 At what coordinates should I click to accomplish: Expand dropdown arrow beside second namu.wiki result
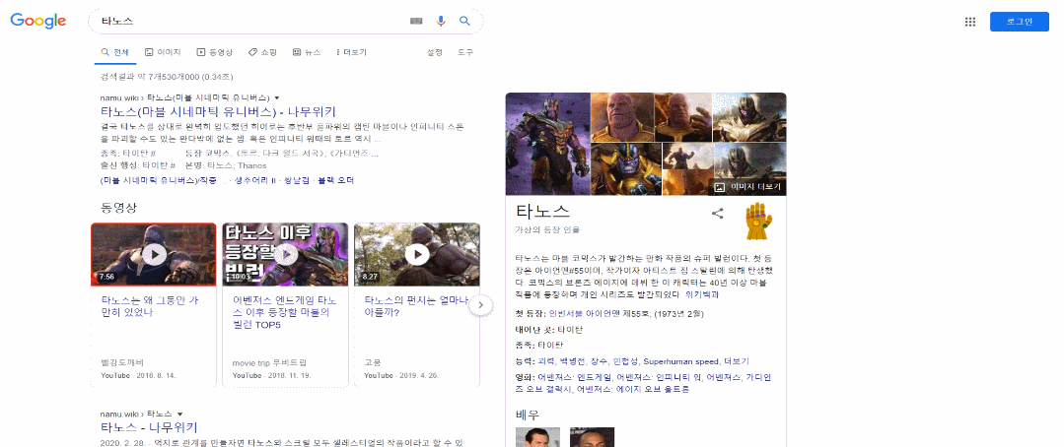click(x=179, y=414)
